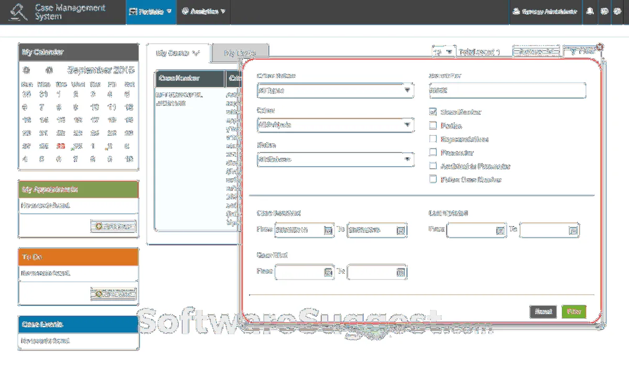Open the Crime Nature dropdown
629x386 pixels.
coord(335,90)
